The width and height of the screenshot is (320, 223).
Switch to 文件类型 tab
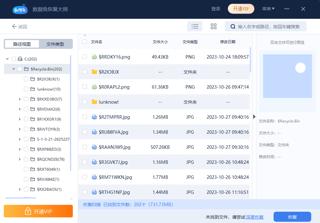[x=55, y=44]
